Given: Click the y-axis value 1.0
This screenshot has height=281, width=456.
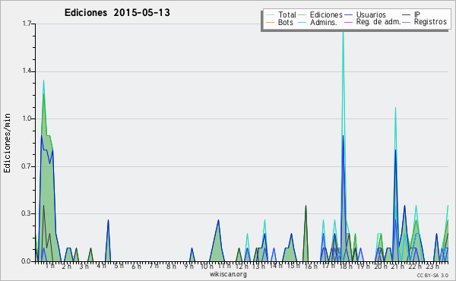Looking at the screenshot, I should click(x=27, y=118).
